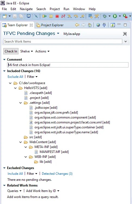Image resolution: width=132 pixels, height=204 pixels.
Task: Click the Search Work Items field
Action: coord(63,42)
